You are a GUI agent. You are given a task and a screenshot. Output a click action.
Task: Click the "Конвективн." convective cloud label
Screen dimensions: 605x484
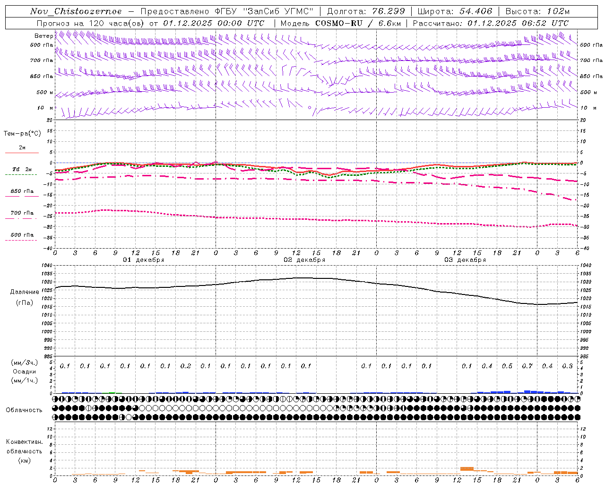[25, 442]
